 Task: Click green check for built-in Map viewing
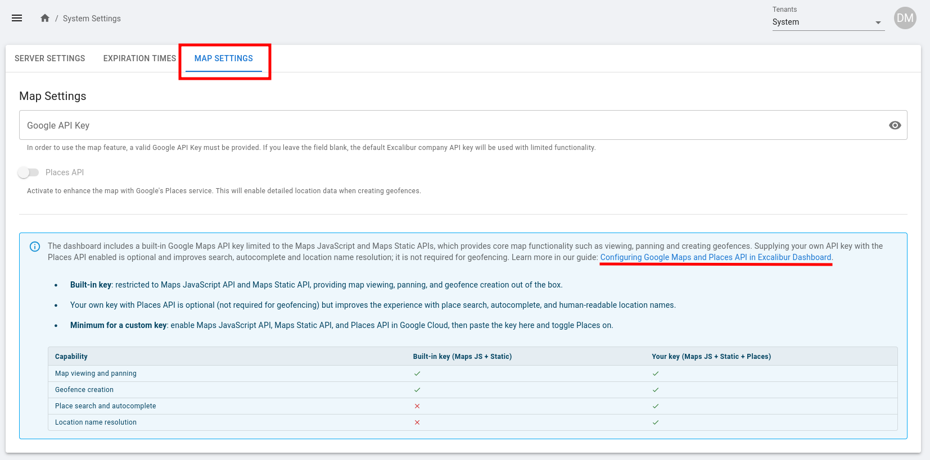417,374
